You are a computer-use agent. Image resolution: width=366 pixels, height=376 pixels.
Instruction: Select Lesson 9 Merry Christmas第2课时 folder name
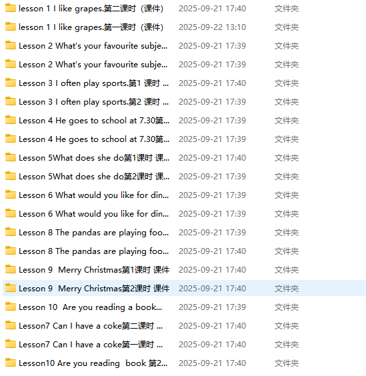(x=94, y=288)
